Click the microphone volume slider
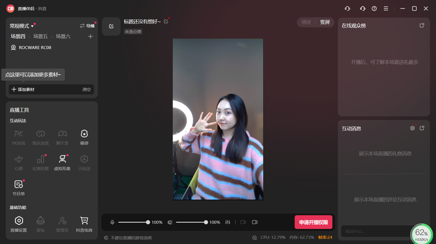Image resolution: width=436 pixels, height=244 pixels. point(130,222)
